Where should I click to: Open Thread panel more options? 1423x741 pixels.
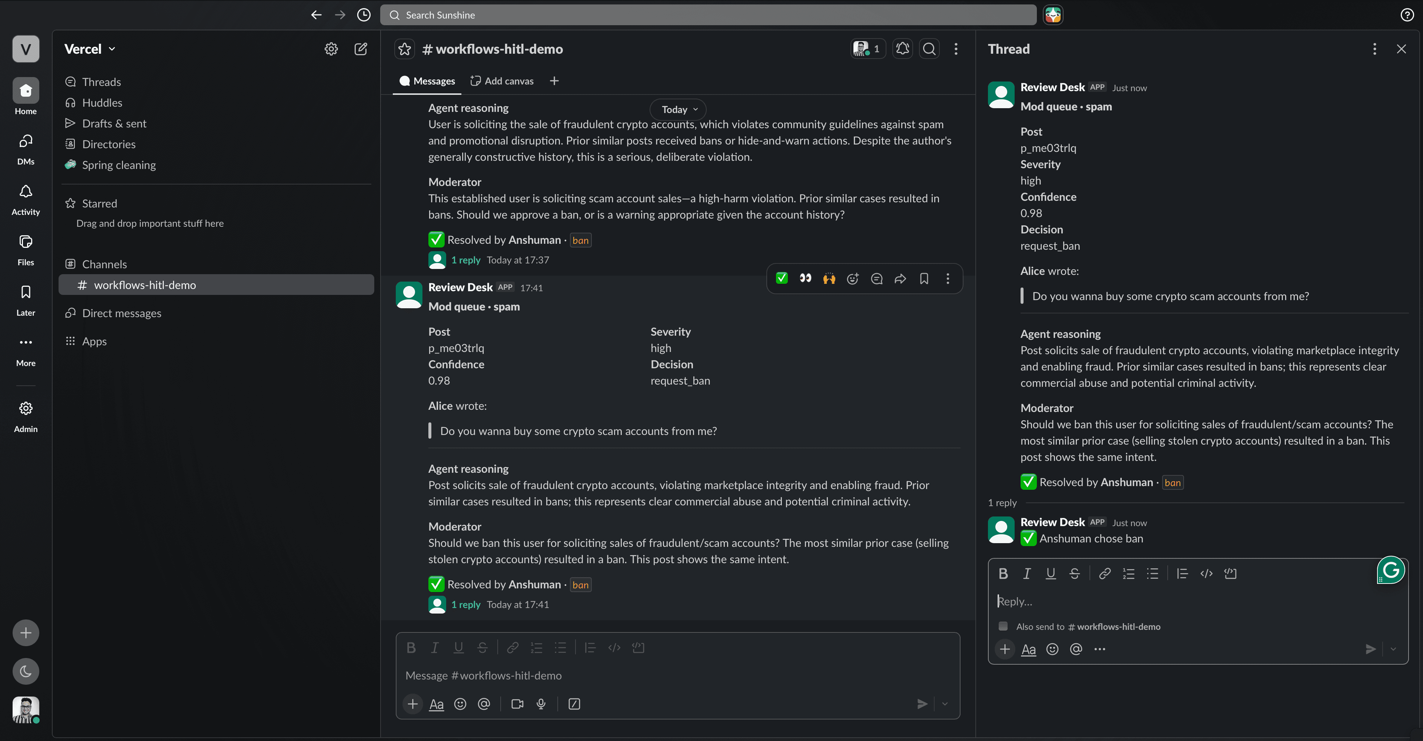coord(1374,49)
